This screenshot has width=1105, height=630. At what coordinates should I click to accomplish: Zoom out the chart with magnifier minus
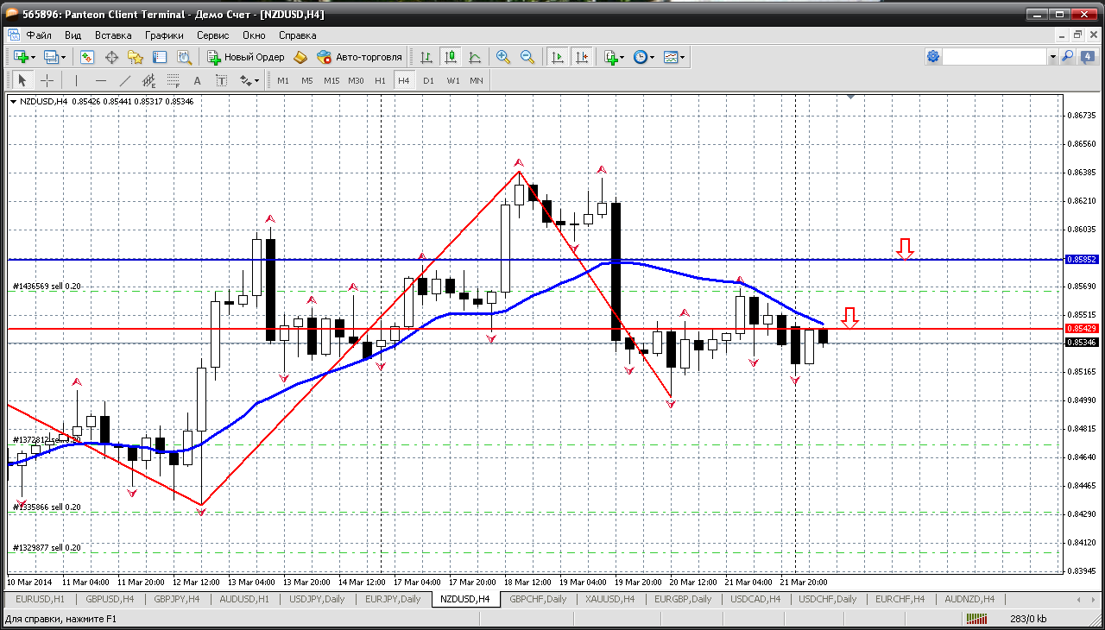pyautogui.click(x=527, y=57)
